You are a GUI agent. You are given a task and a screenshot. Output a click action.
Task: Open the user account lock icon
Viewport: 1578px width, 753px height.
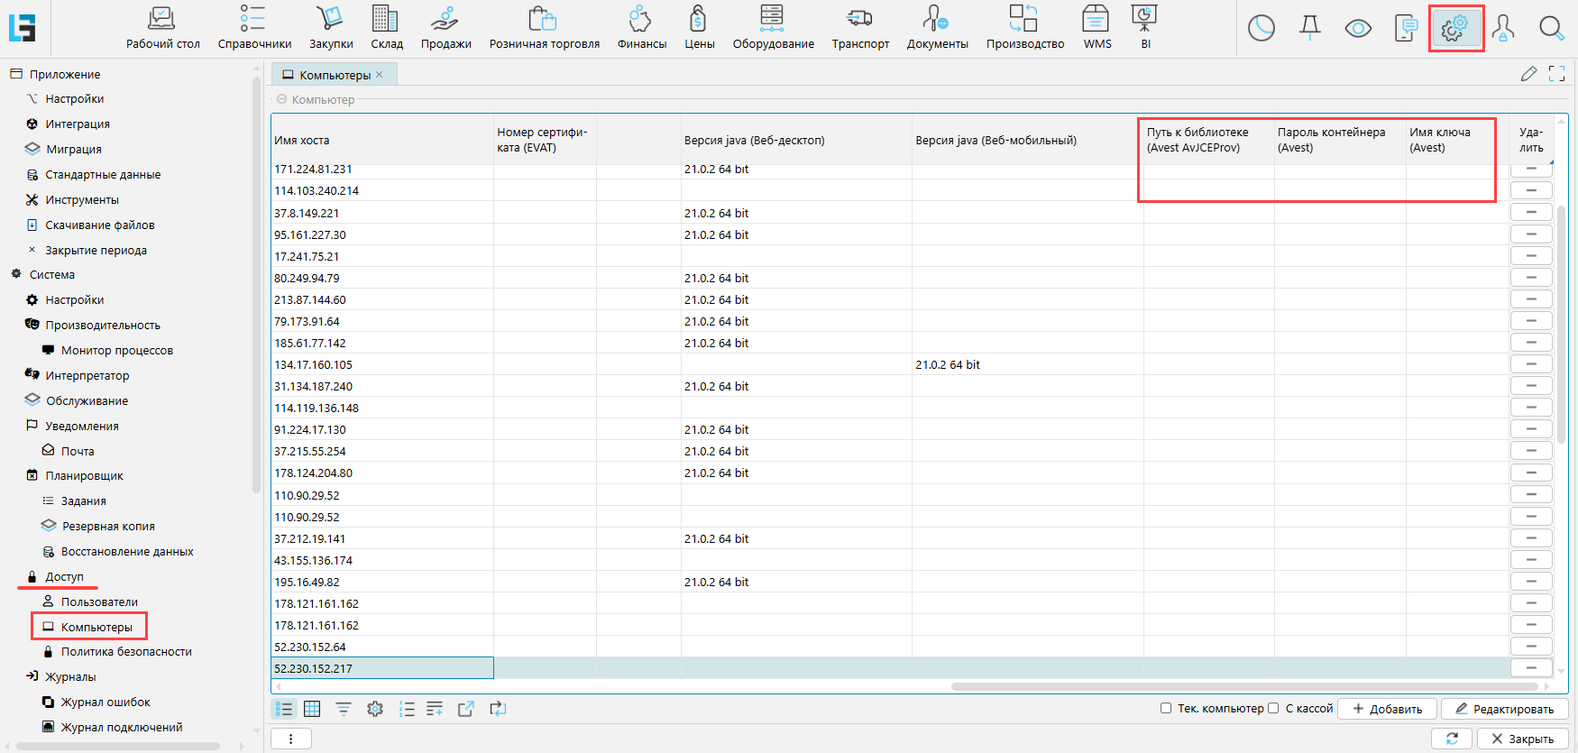1502,29
